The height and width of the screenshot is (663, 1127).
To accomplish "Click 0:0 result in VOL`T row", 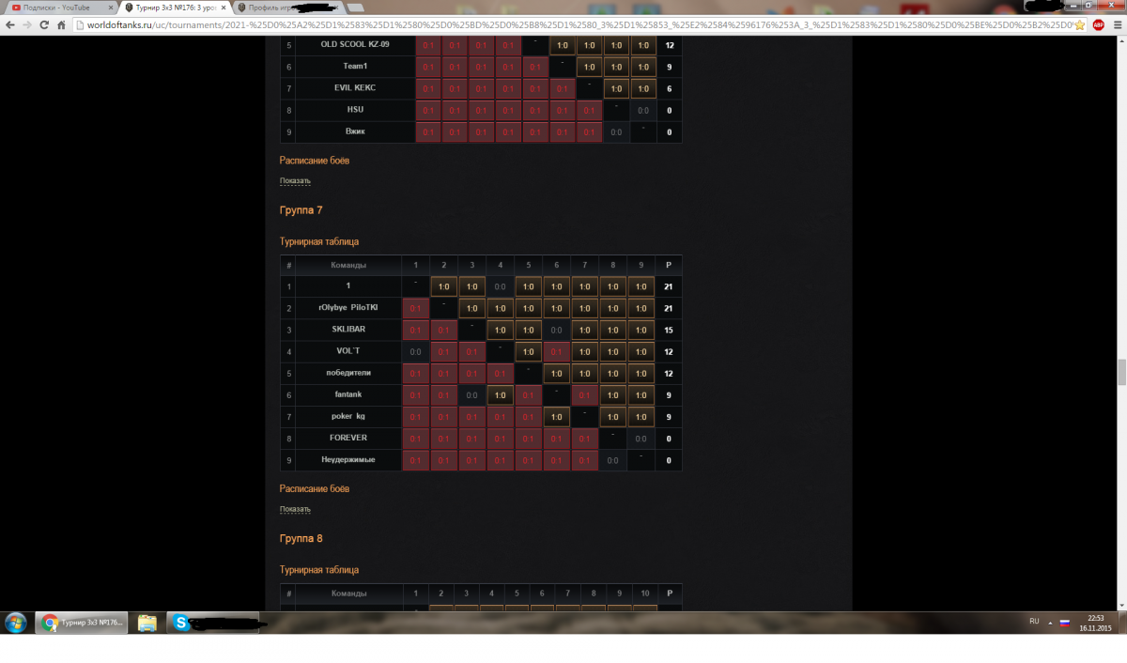I will [x=416, y=351].
